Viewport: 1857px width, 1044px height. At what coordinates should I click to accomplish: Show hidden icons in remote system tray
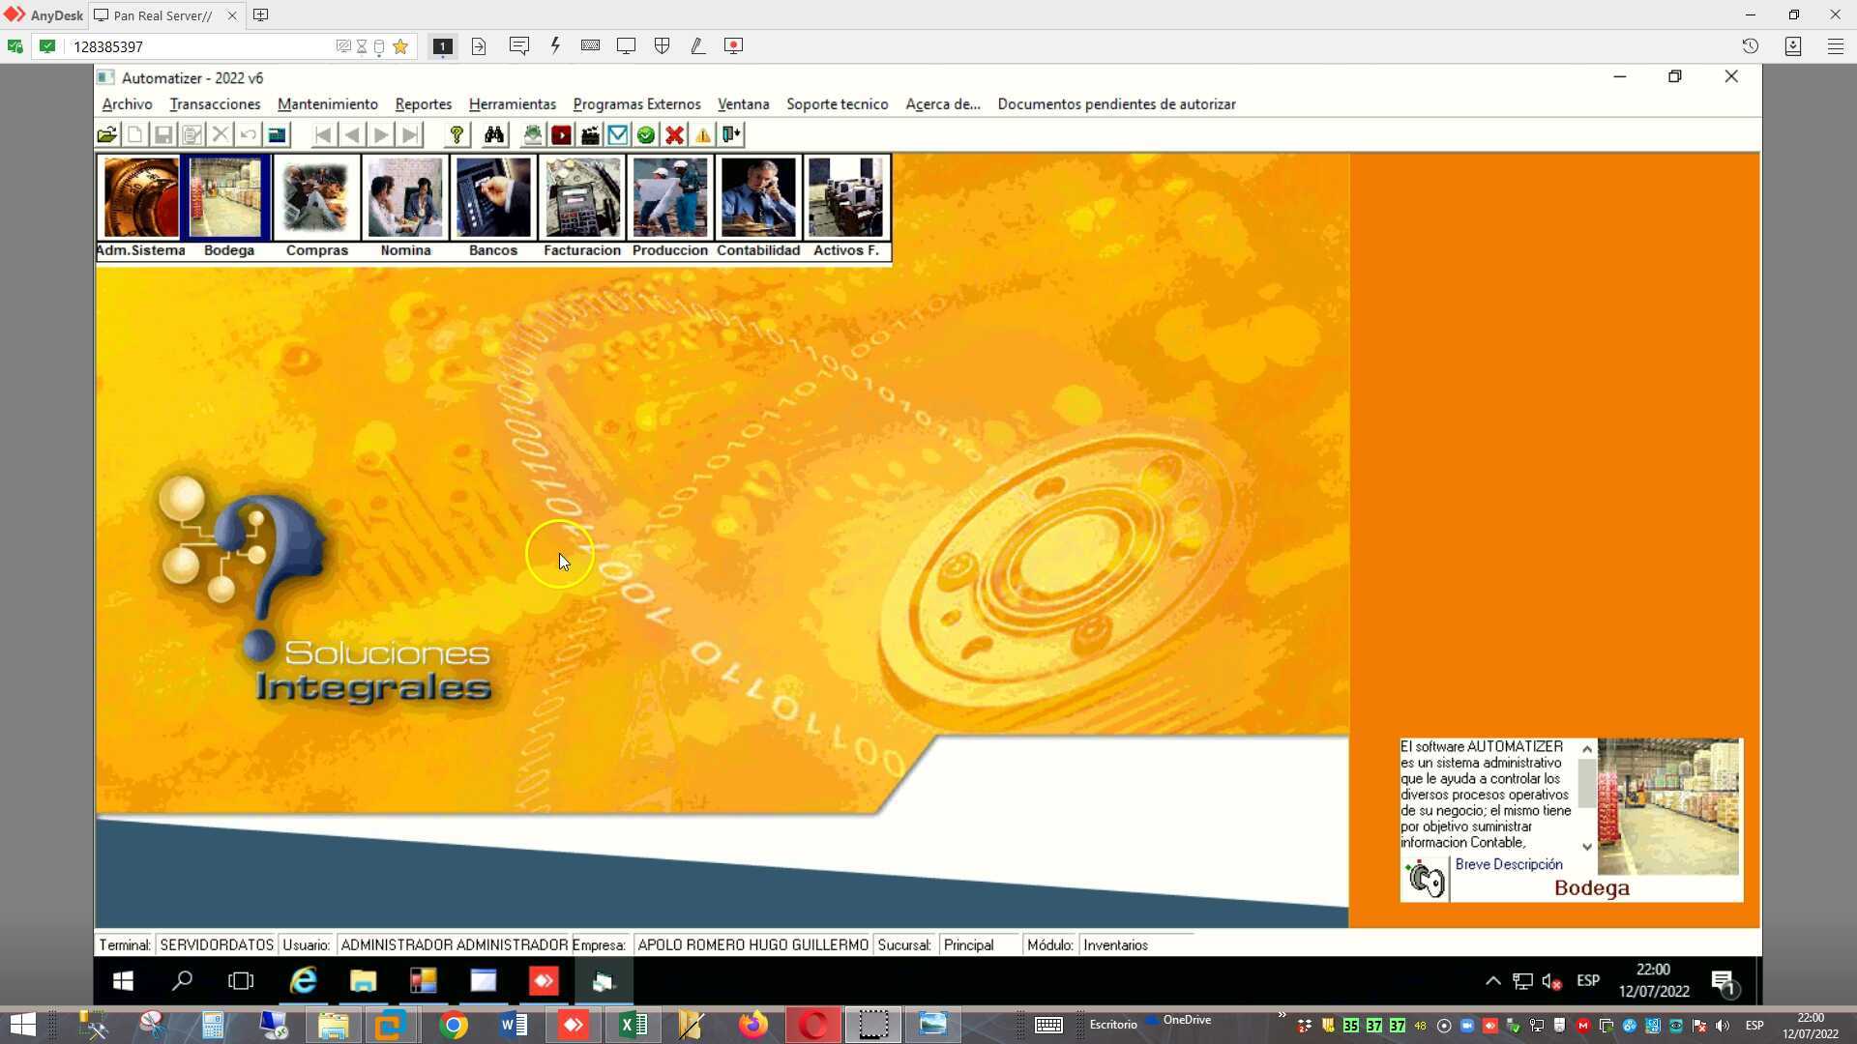coord(1492,981)
